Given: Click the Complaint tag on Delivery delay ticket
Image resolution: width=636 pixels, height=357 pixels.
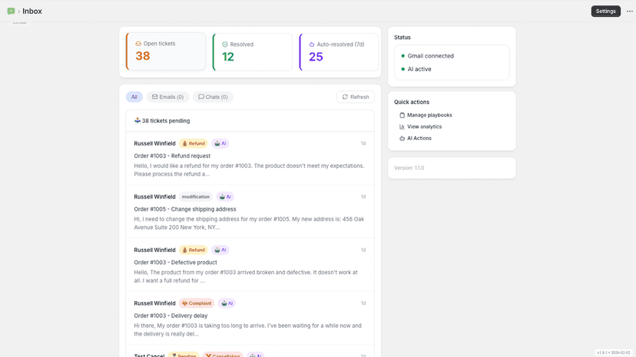Looking at the screenshot, I should 197,303.
